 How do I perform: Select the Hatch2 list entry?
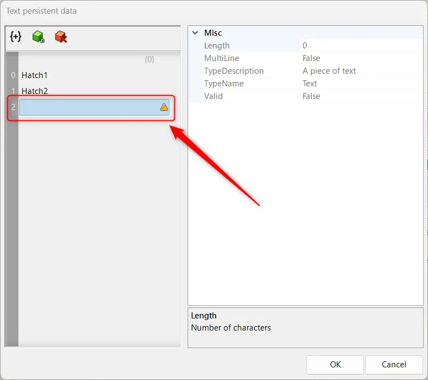pyautogui.click(x=35, y=91)
